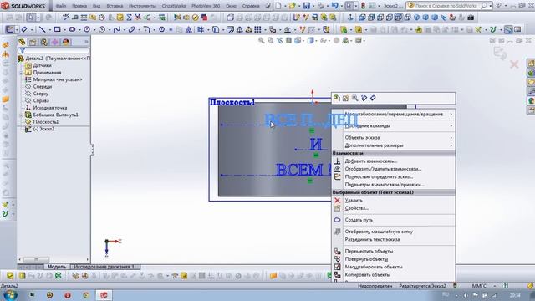Click the New document icon
The height and width of the screenshot is (301, 535).
pyautogui.click(x=278, y=6)
